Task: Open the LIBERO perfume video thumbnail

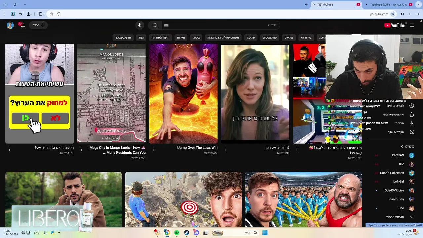Action: [x=63, y=200]
